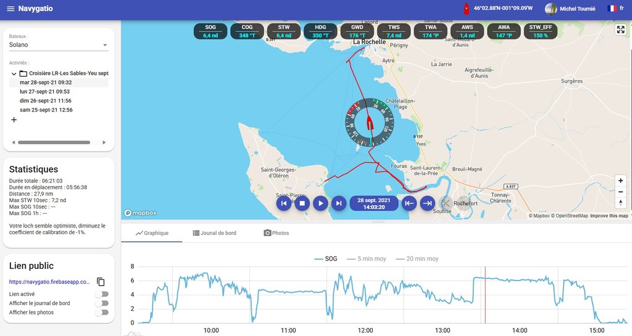Image resolution: width=632 pixels, height=336 pixels.
Task: Select activity lun 27-sept-21 09:53
Action: 44,91
